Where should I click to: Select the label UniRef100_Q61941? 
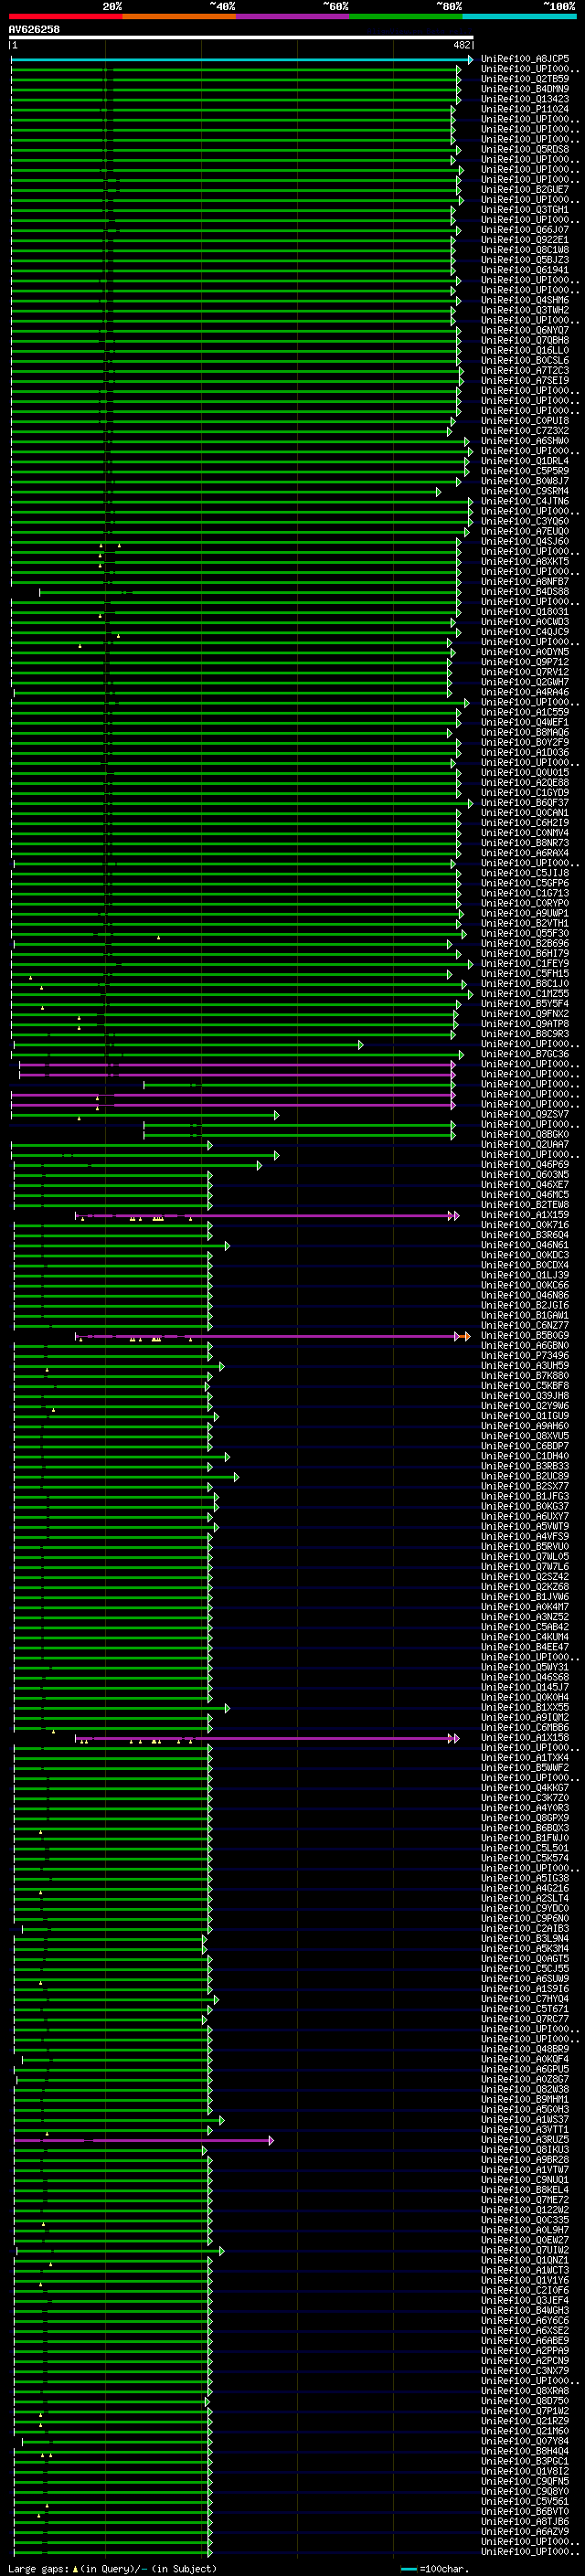click(x=525, y=270)
